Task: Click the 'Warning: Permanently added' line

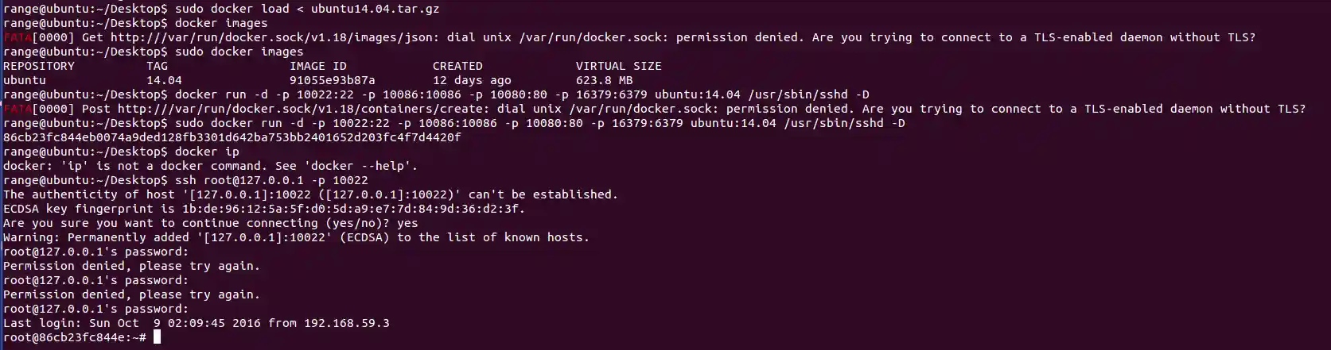Action: pos(296,237)
